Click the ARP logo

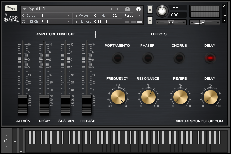[10, 18]
